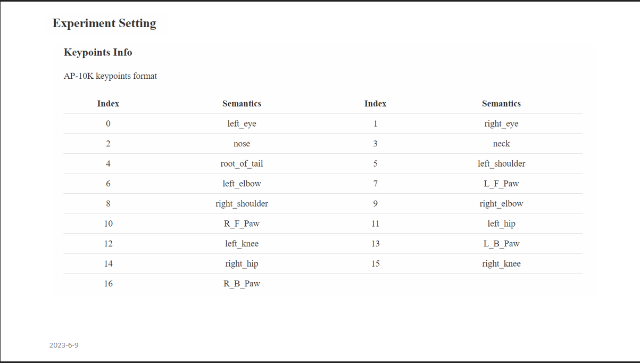Click the first Index column header

click(x=108, y=104)
